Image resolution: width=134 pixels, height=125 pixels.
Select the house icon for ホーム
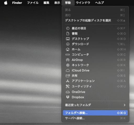pyautogui.click(x=68, y=49)
